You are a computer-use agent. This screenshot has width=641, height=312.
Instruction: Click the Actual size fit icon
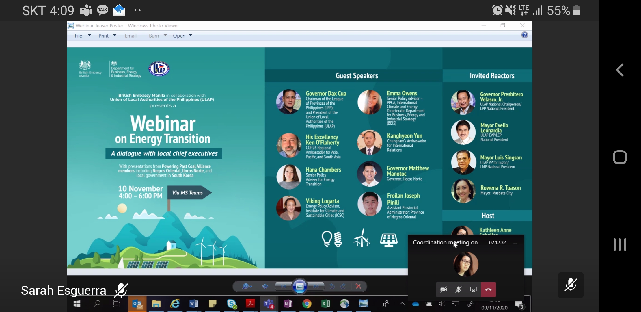coord(265,286)
